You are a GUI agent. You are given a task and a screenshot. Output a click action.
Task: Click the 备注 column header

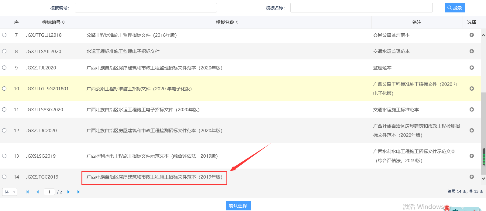417,22
